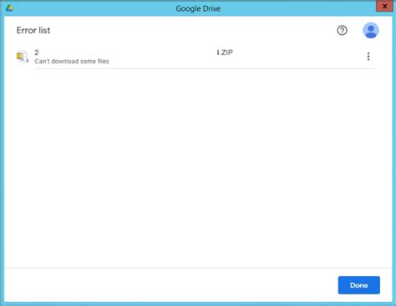Open the account profile avatar
396x306 pixels.
(371, 30)
